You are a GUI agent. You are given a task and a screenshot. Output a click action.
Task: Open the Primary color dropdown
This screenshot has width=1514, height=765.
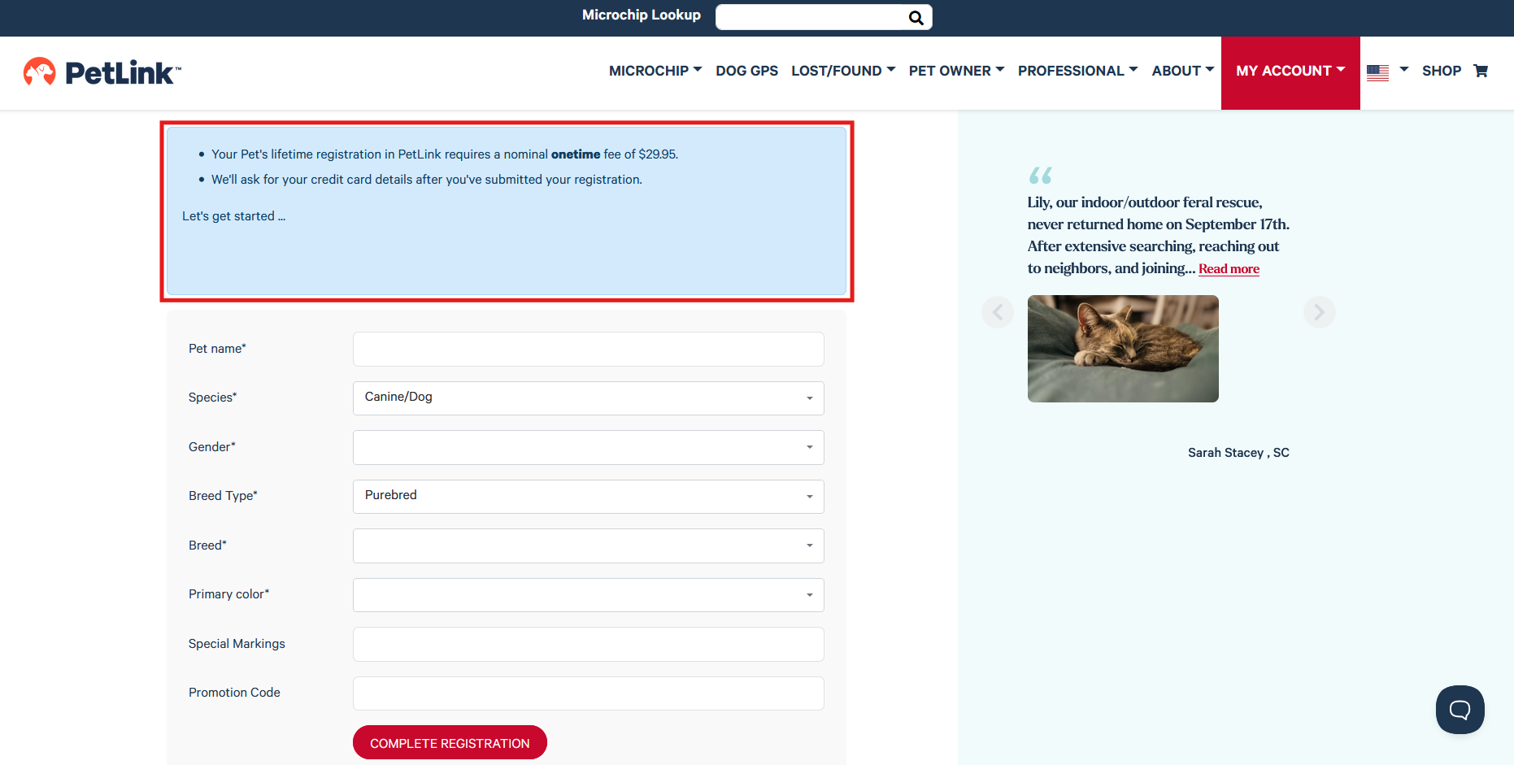588,594
